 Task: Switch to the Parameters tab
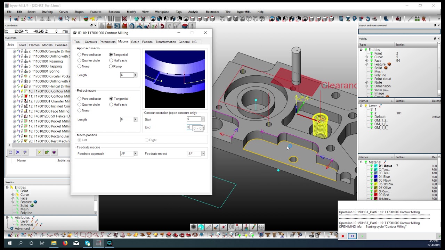[107, 42]
